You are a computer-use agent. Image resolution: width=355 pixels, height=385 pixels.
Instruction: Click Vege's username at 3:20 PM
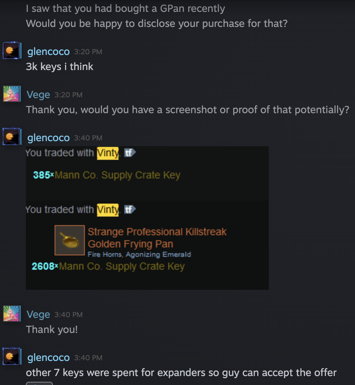coord(38,95)
